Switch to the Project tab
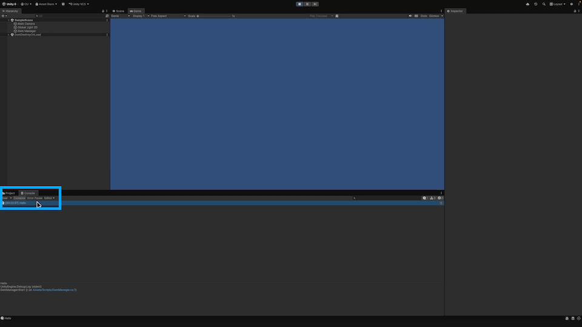Viewport: 582px width, 327px height. click(9, 193)
